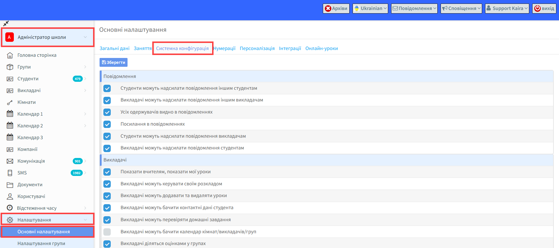Click the house icon for Головна сторінка

pos(10,55)
